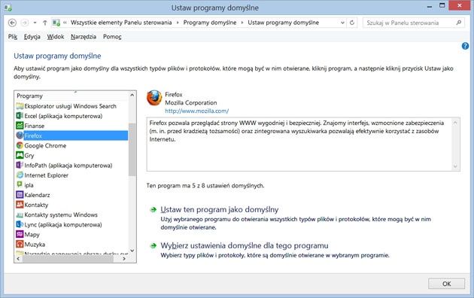This screenshot has width=474, height=298.
Task: Open the Plik menu
Action: (x=13, y=37)
